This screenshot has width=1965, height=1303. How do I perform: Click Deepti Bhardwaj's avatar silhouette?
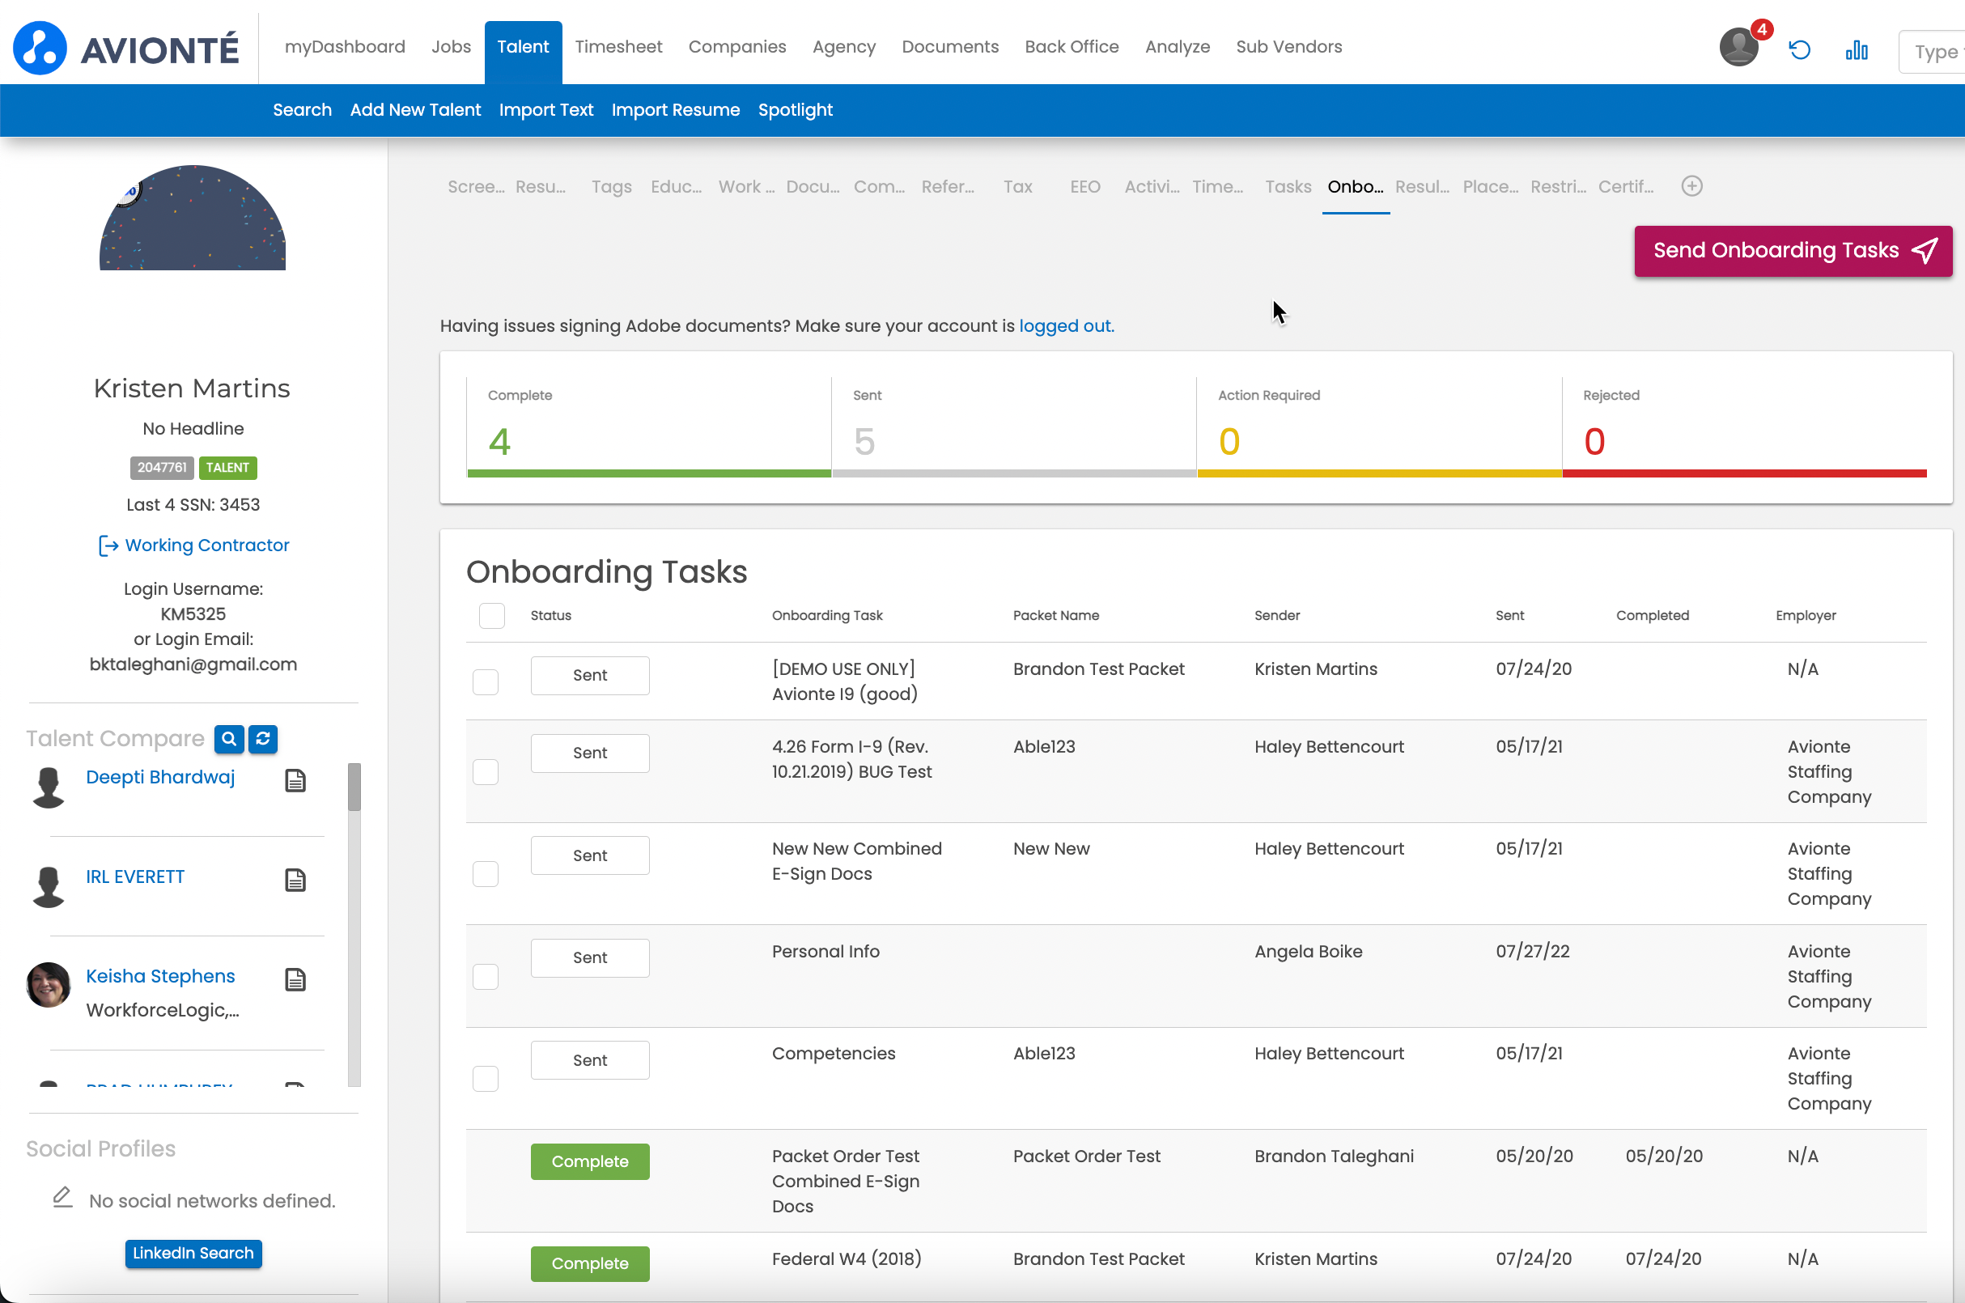point(49,787)
